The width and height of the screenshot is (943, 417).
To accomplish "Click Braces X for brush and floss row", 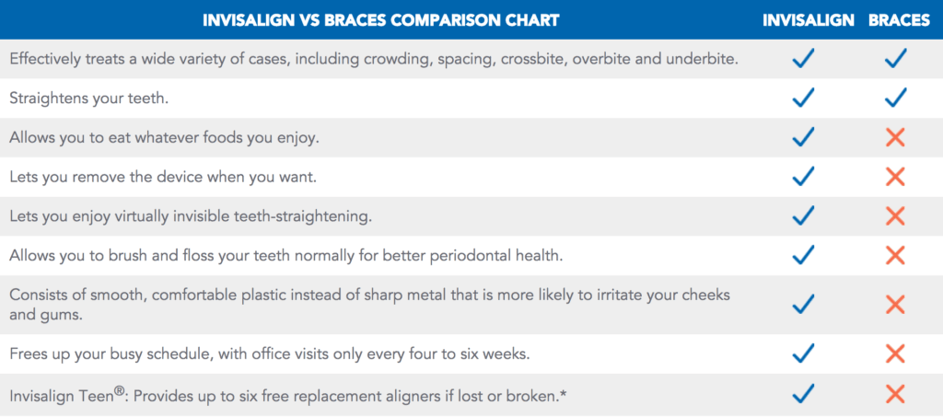I will tap(895, 255).
